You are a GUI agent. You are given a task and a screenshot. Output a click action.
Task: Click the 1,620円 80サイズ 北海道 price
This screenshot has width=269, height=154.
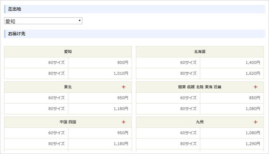253,73
